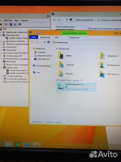Collapse the Процессоры tree node
This screenshot has width=121, height=162.
tap(2, 67)
